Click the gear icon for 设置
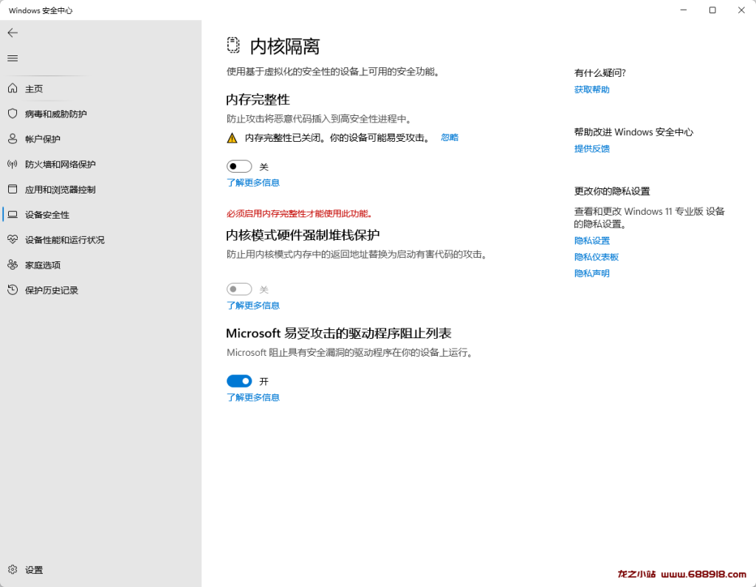This screenshot has width=756, height=587. (x=13, y=569)
